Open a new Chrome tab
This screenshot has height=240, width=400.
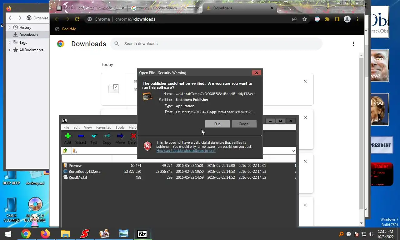(284, 8)
